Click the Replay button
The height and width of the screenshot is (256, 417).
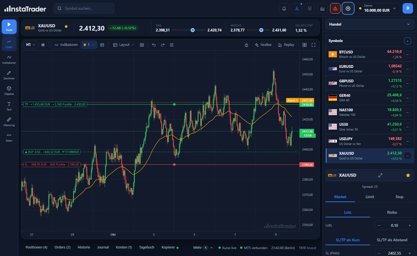[286, 45]
